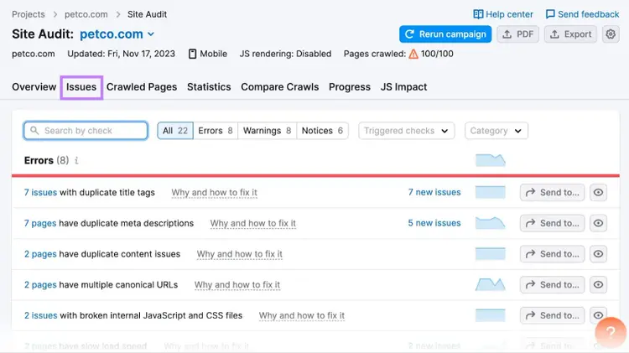The image size is (629, 353).
Task: Click the Errors header trend chart
Action: pyautogui.click(x=491, y=160)
